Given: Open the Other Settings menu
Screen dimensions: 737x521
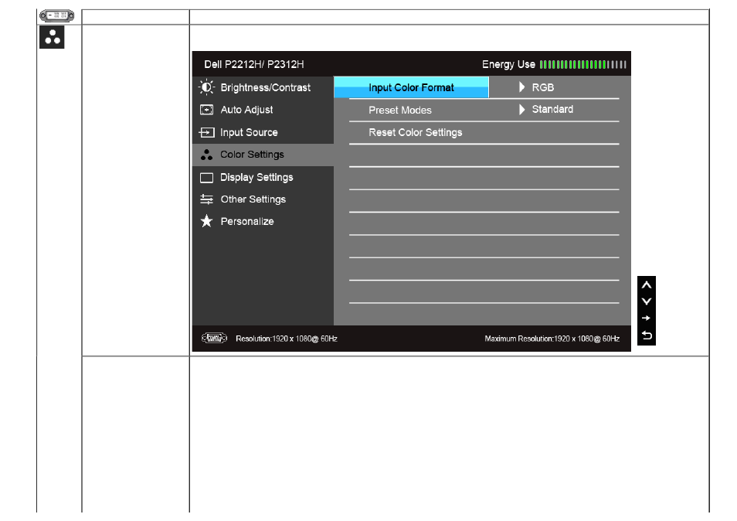Looking at the screenshot, I should pos(263,199).
